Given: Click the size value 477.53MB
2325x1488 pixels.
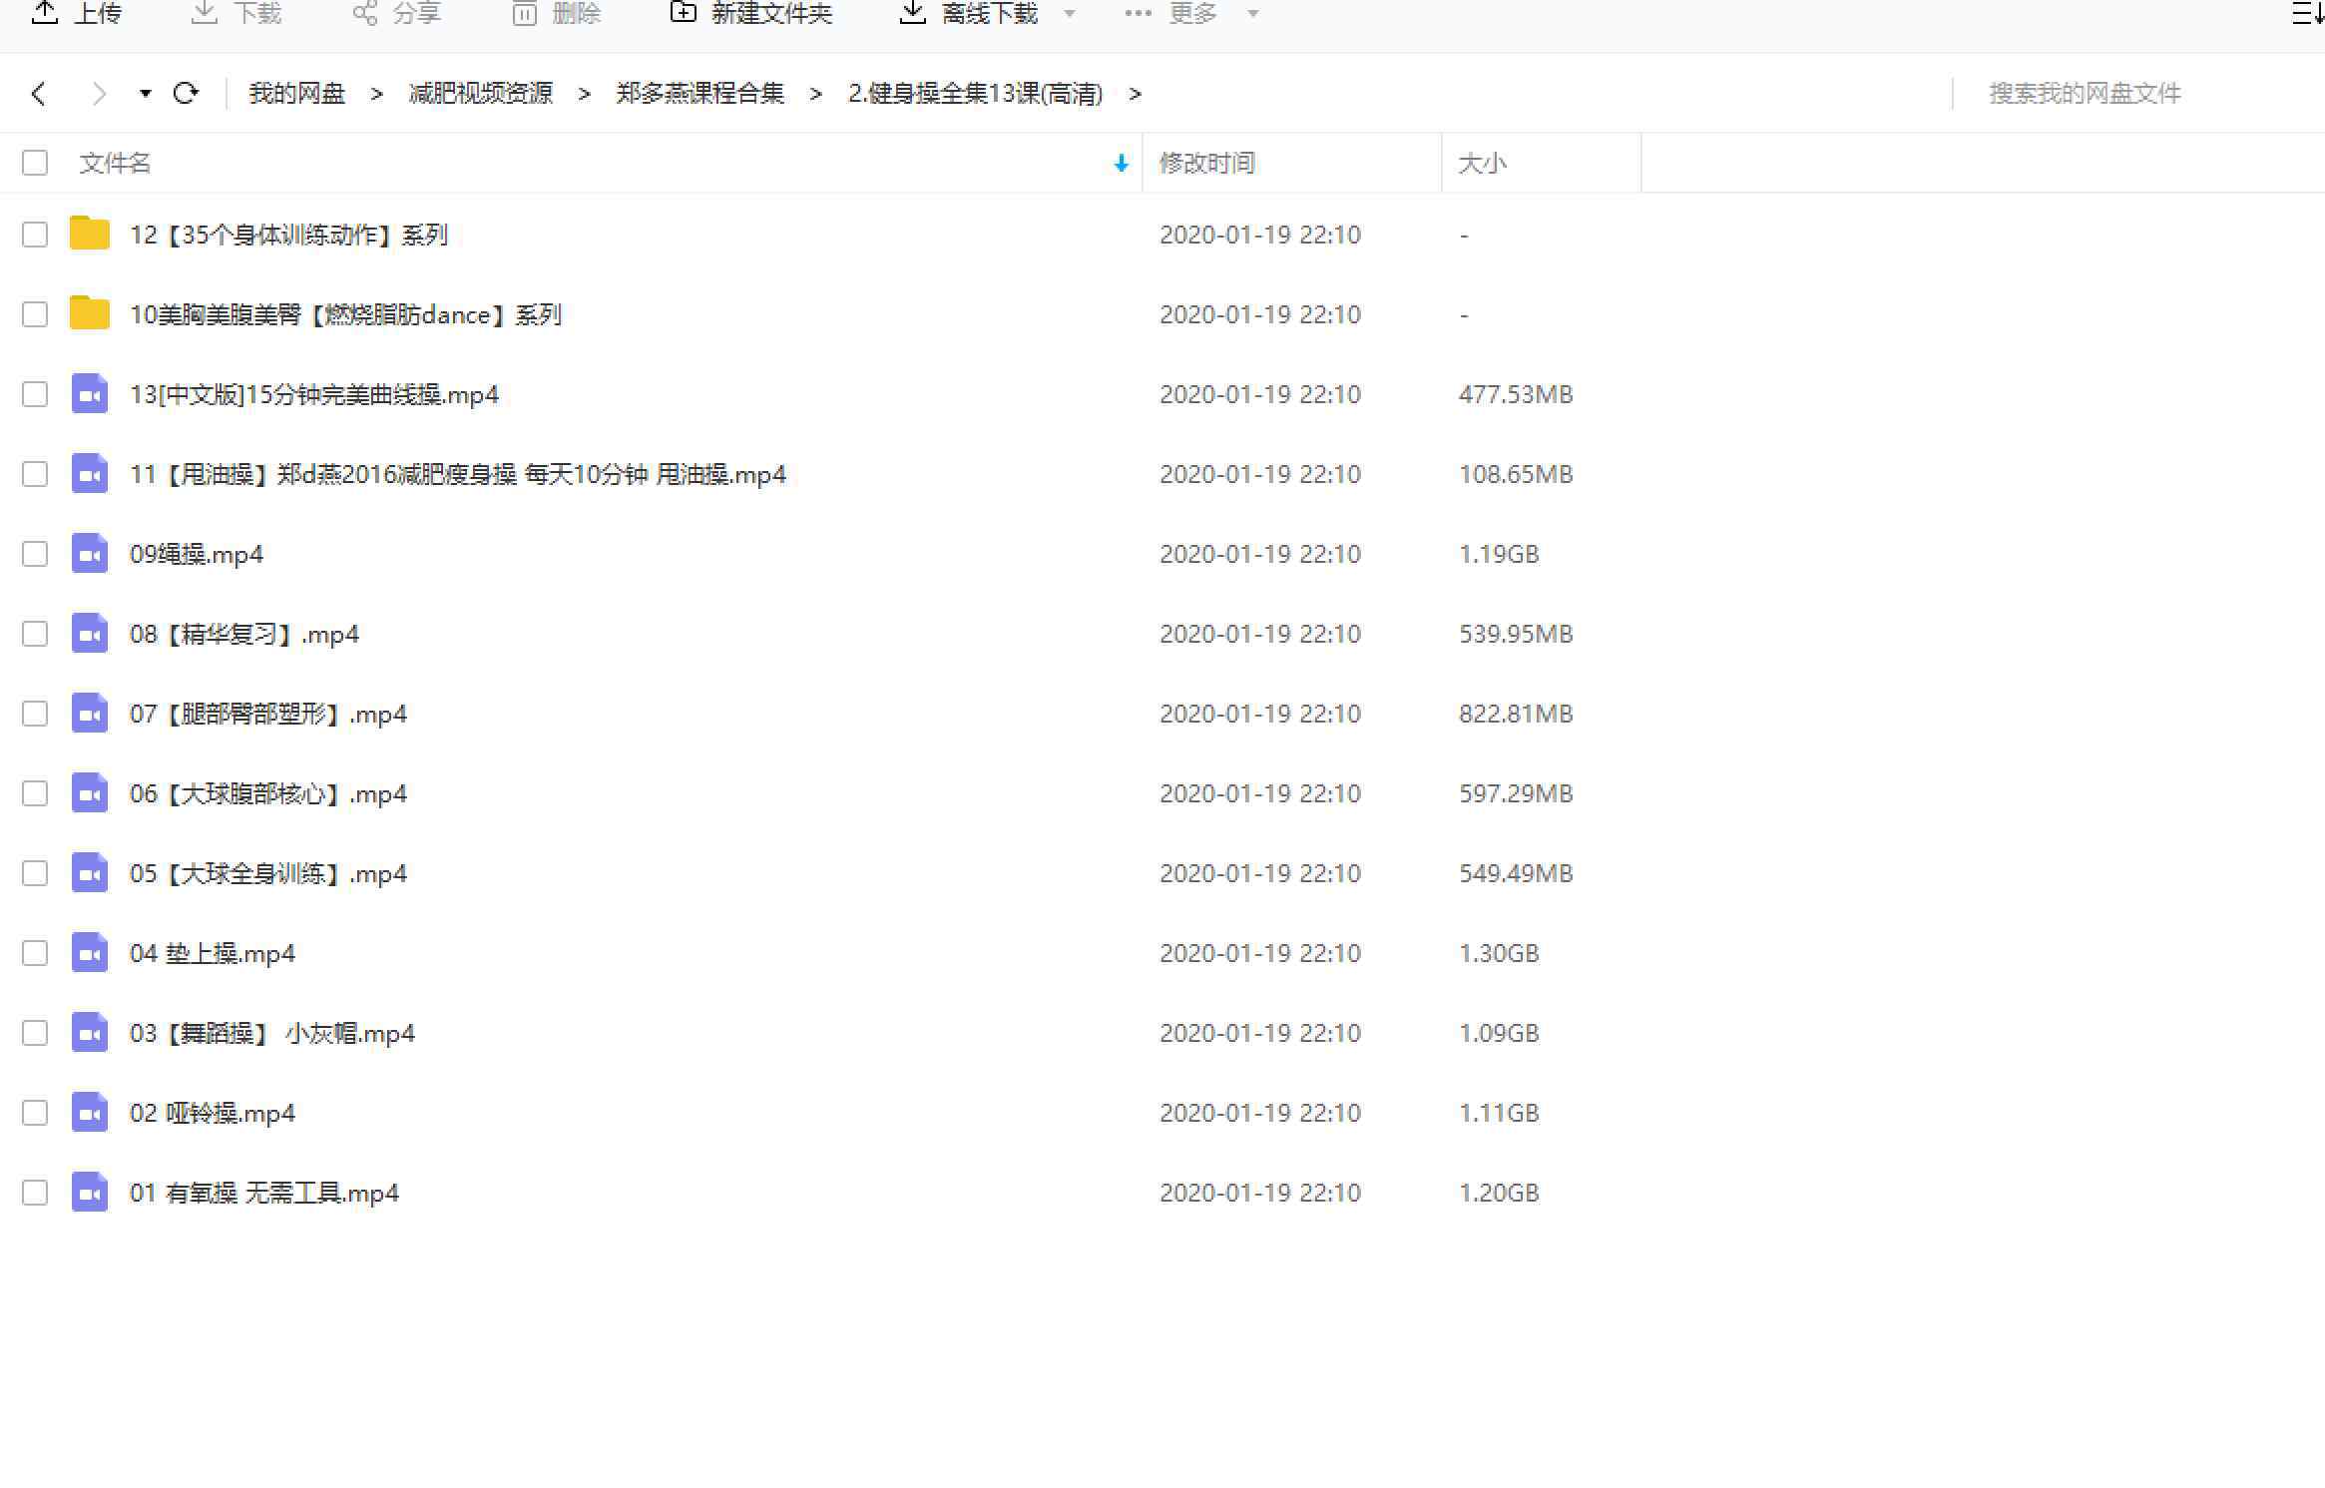Looking at the screenshot, I should tap(1516, 394).
